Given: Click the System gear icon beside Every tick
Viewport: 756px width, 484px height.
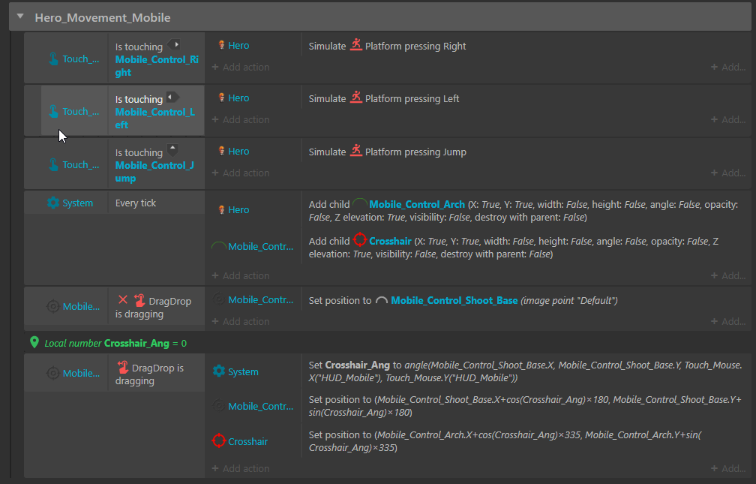Looking at the screenshot, I should point(53,203).
